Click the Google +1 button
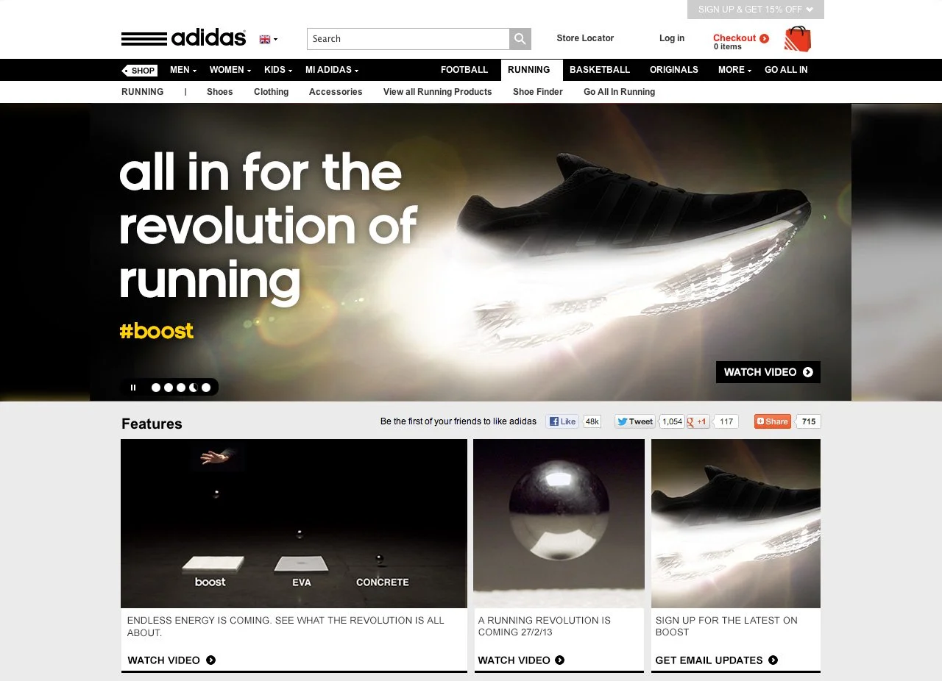Screen dimensions: 942x681 [698, 421]
